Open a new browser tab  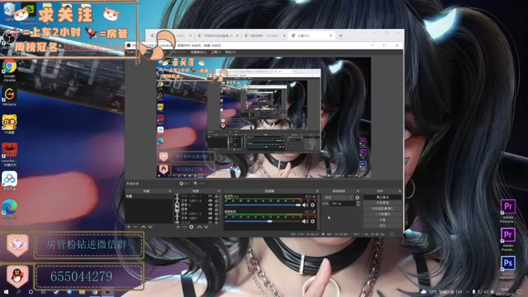pos(341,36)
